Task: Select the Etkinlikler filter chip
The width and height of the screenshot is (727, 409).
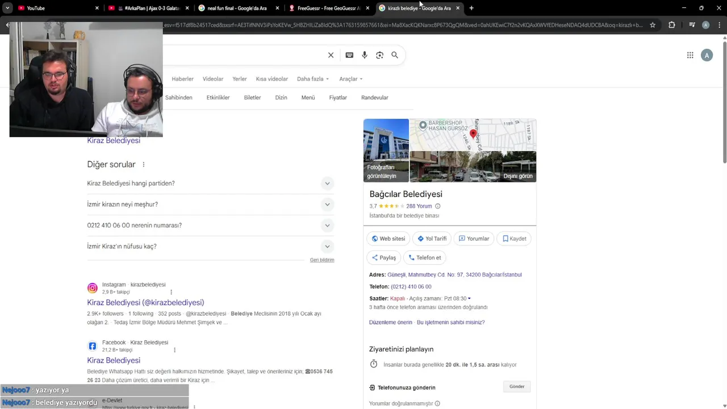Action: pyautogui.click(x=218, y=98)
